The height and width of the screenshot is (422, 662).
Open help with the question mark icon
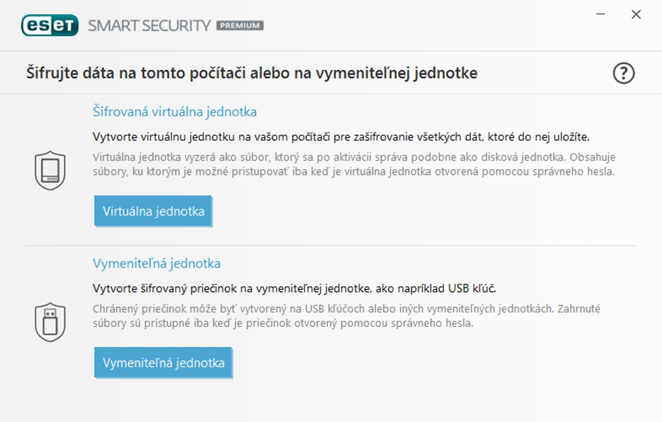pyautogui.click(x=623, y=74)
